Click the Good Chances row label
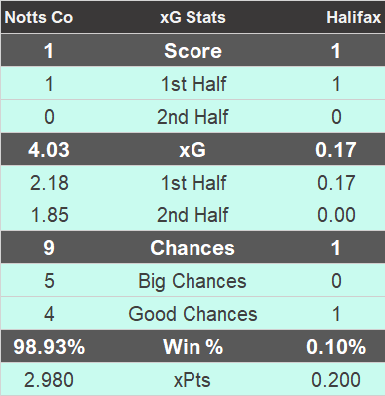The image size is (385, 396). click(192, 314)
